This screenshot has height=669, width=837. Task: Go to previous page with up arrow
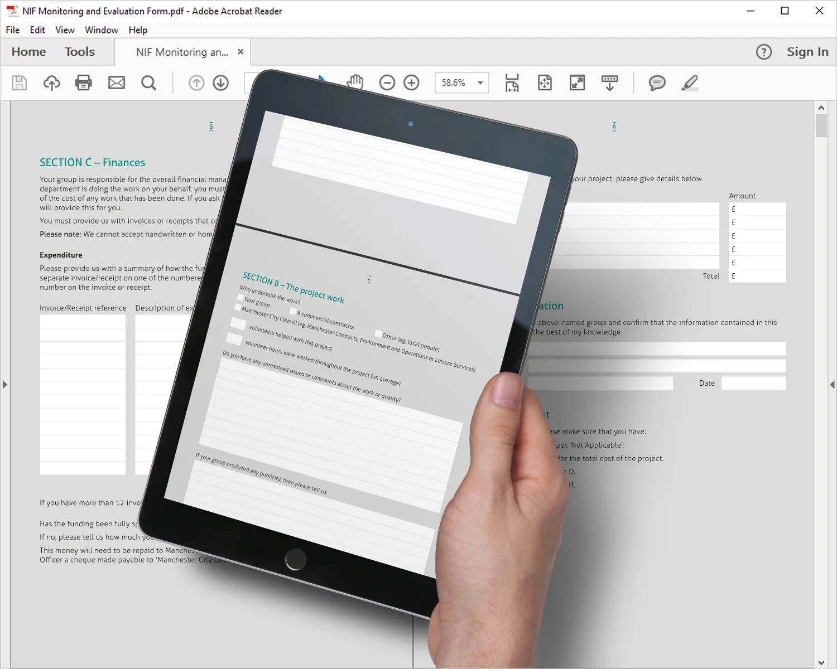[196, 83]
